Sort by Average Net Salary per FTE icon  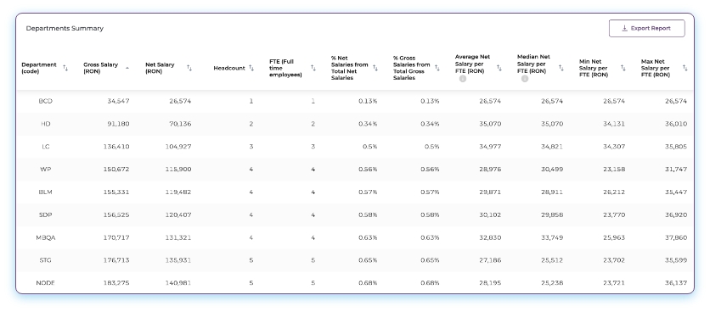499,68
